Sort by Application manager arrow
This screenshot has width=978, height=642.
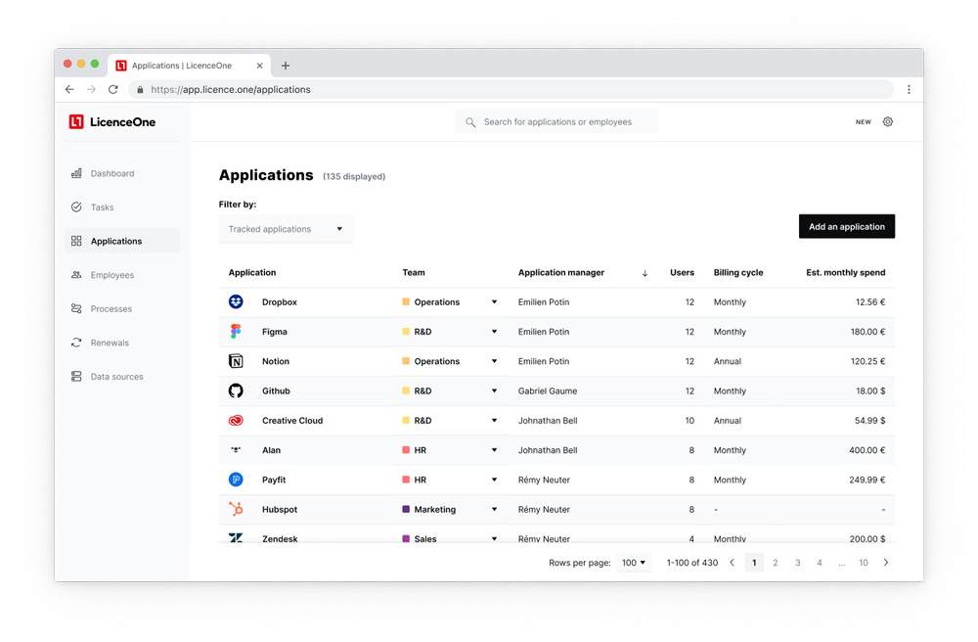(645, 273)
